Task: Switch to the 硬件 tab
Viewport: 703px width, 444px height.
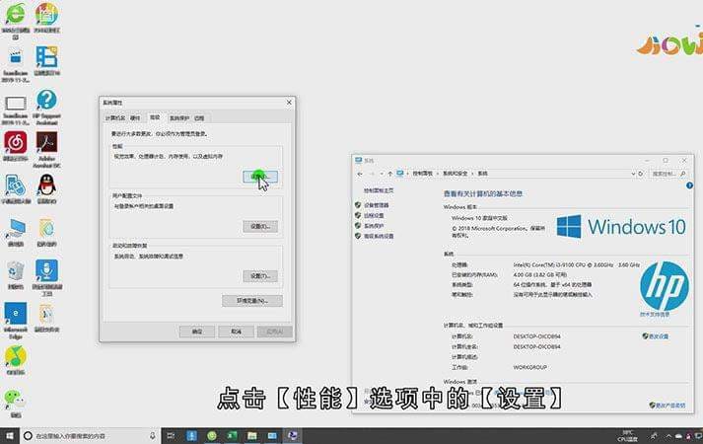Action: tap(135, 118)
